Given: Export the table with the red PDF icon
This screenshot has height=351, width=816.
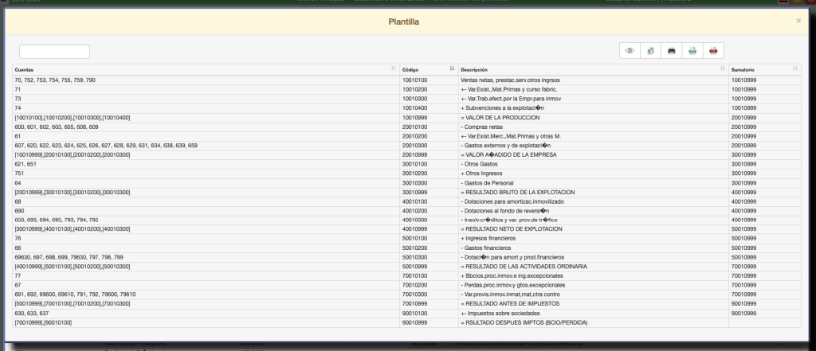Looking at the screenshot, I should [x=713, y=51].
